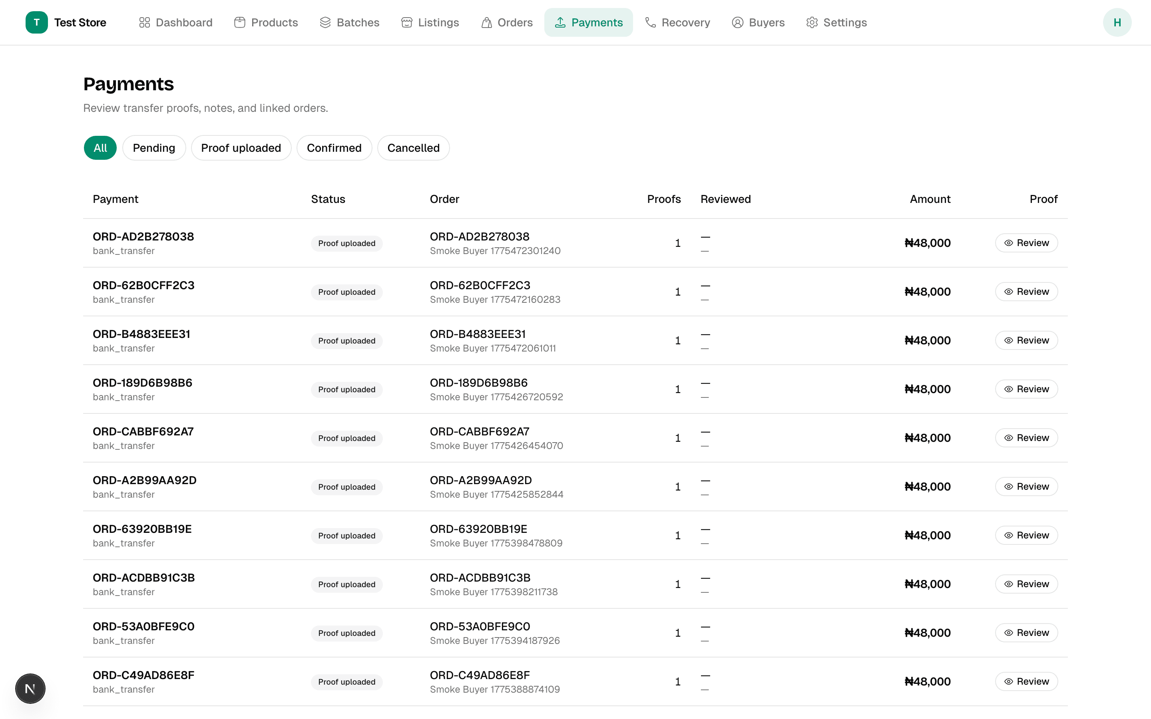Open the H profile avatar
Image resolution: width=1151 pixels, height=719 pixels.
1117,22
